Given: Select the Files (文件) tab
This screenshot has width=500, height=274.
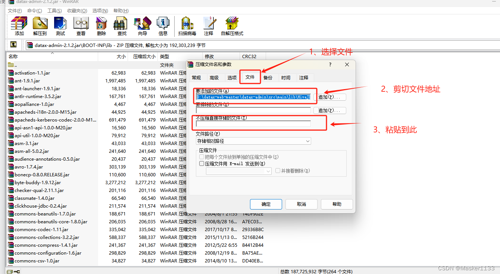Looking at the screenshot, I should 250,77.
